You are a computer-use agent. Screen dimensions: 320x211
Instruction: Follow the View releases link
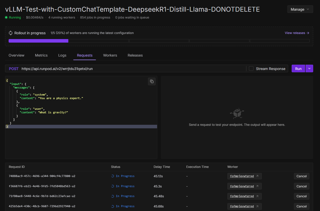297,33
